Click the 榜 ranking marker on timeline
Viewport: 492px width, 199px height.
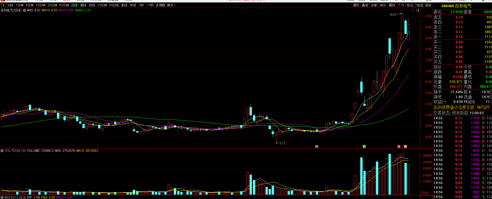coord(405,146)
